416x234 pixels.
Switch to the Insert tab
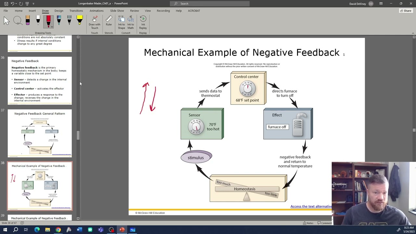pyautogui.click(x=32, y=11)
